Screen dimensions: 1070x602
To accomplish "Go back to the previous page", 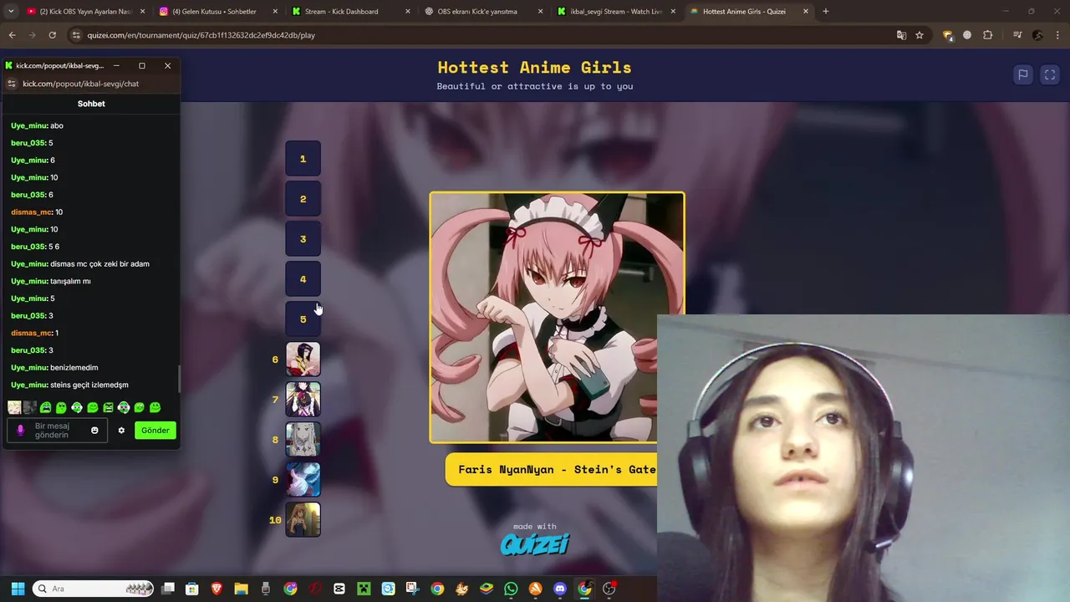I will (x=12, y=35).
